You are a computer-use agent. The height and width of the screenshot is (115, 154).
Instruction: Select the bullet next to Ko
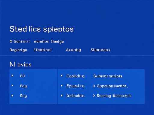pyautogui.click(x=12, y=75)
